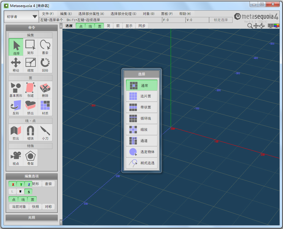Toggle the X axis button
The image size is (283, 229).
click(13, 184)
